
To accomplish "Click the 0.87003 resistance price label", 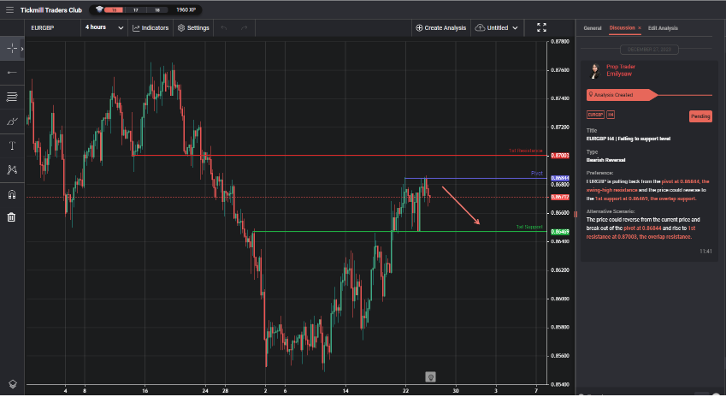I will click(560, 156).
